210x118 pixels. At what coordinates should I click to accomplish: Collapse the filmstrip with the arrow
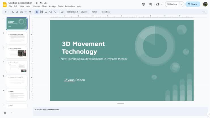tap(12, 113)
